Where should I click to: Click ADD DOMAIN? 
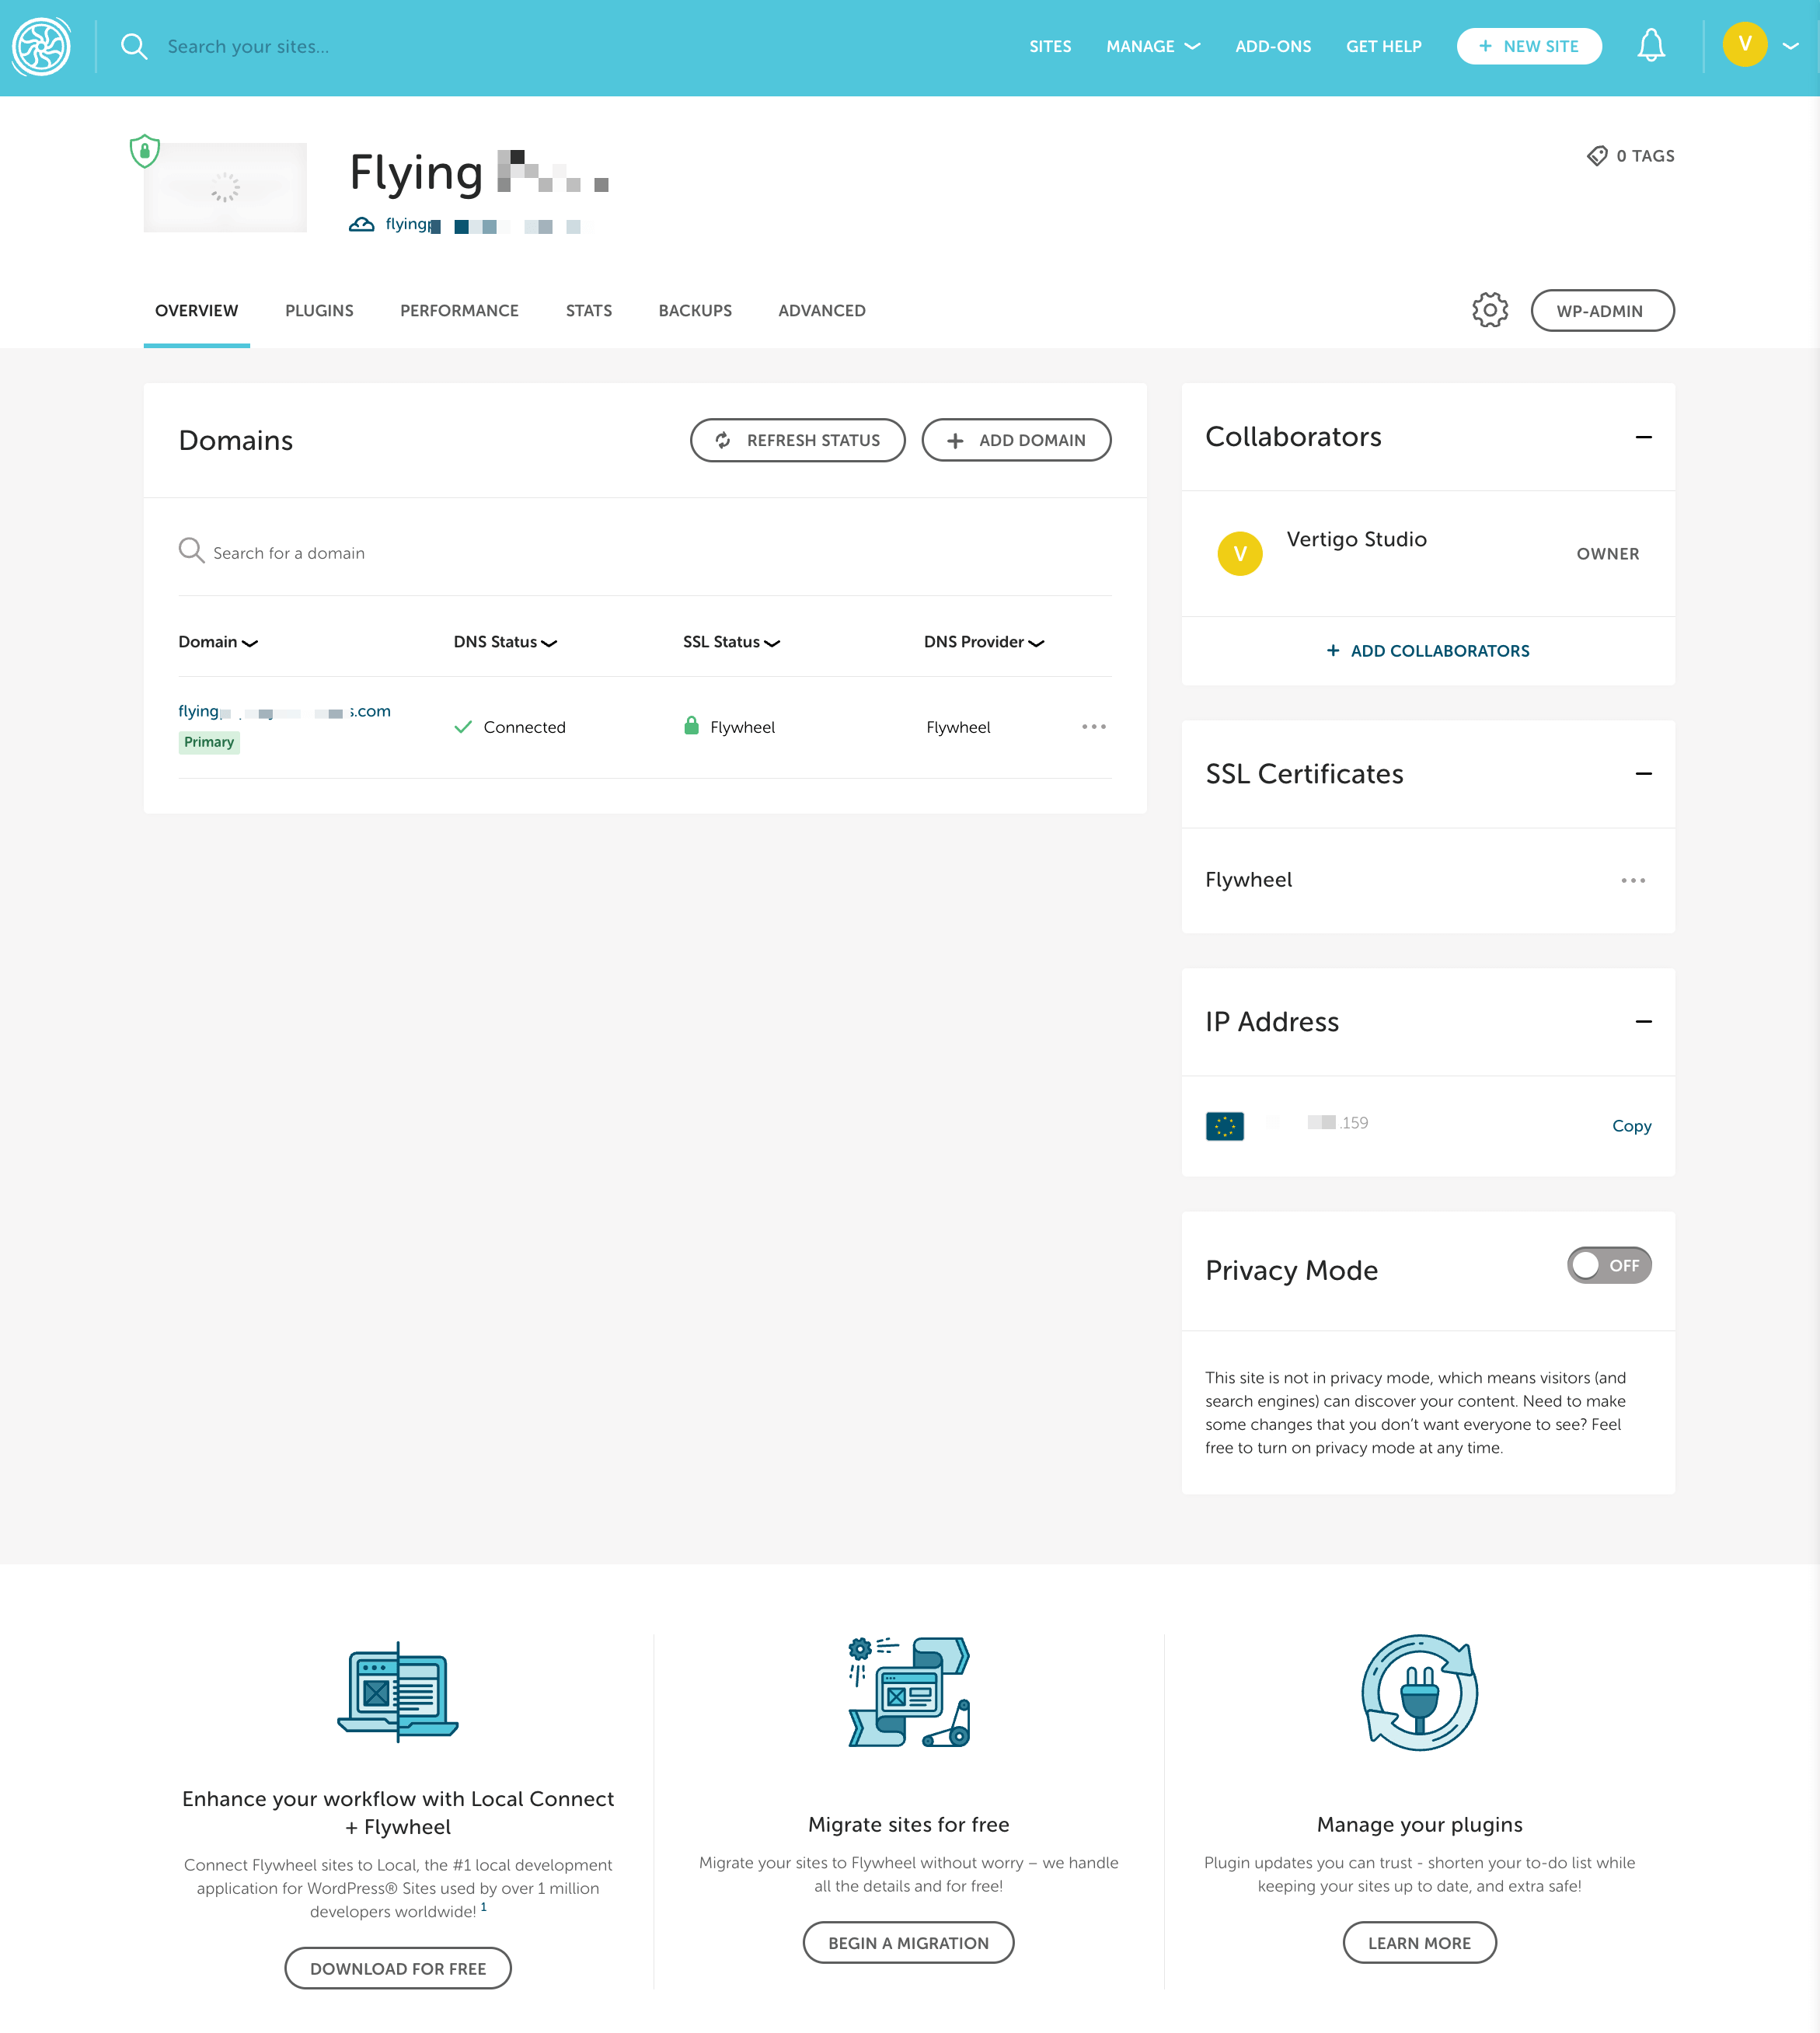point(1016,440)
